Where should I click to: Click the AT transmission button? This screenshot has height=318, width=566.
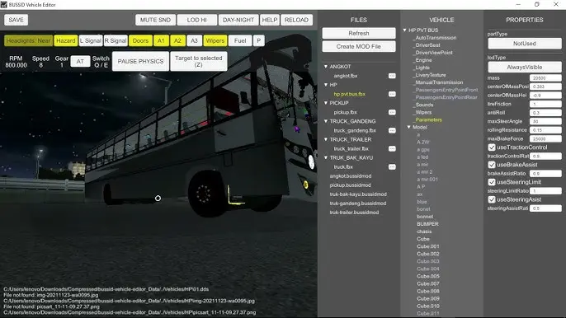tap(80, 61)
